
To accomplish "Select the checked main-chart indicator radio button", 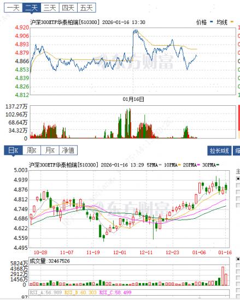I will 238,178.
